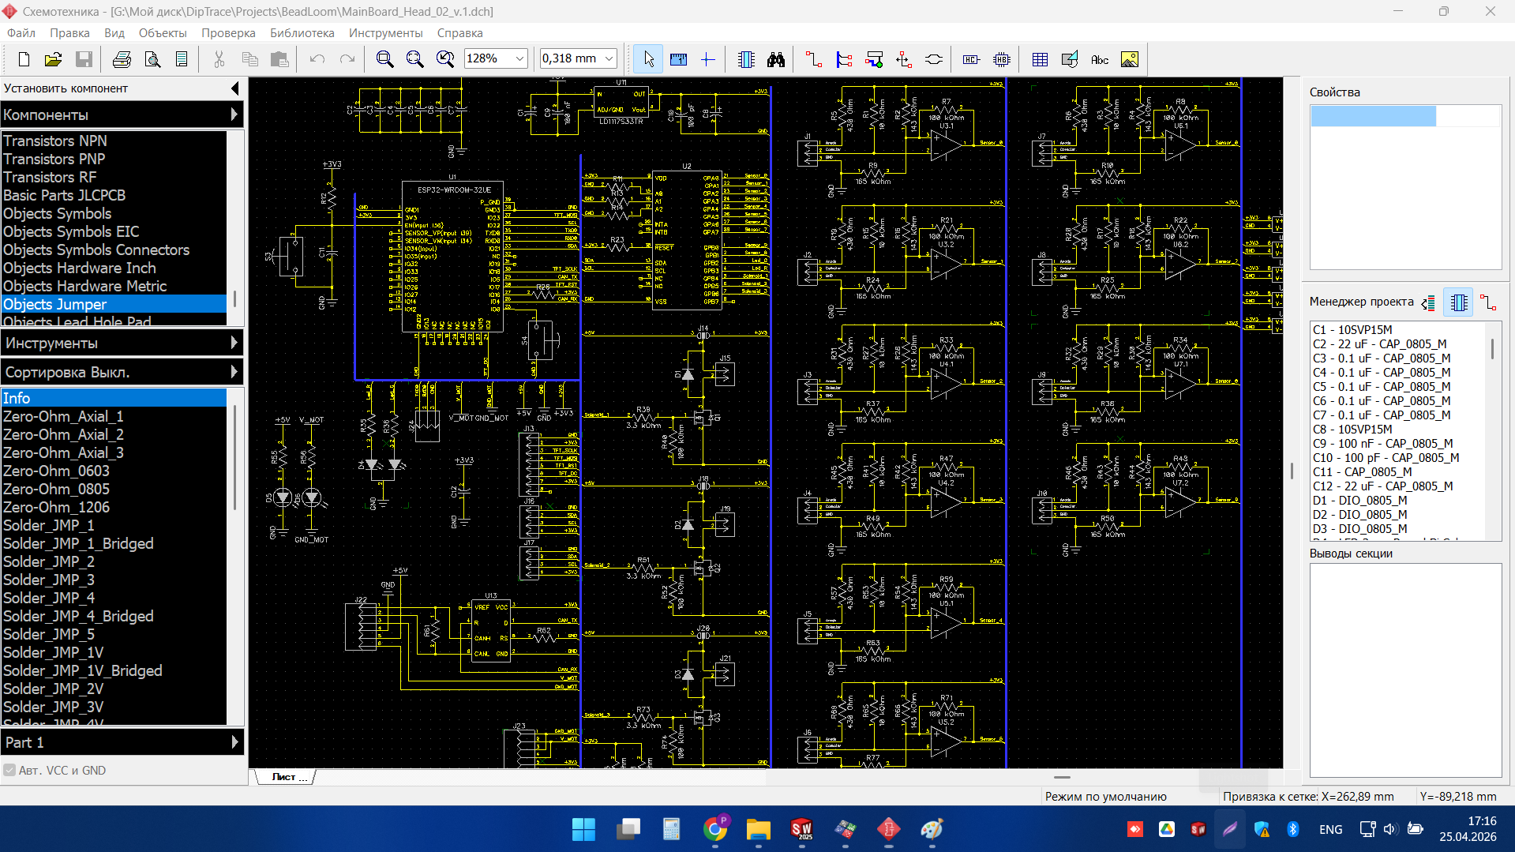Image resolution: width=1515 pixels, height=852 pixels.
Task: Toggle project manager list ordering icon
Action: [1428, 302]
